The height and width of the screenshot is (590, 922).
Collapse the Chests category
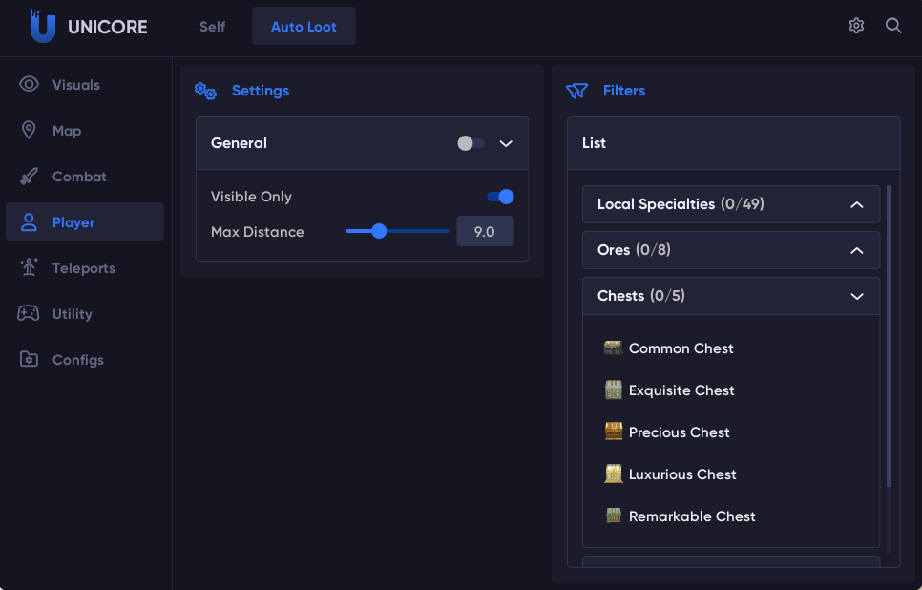[x=856, y=296]
